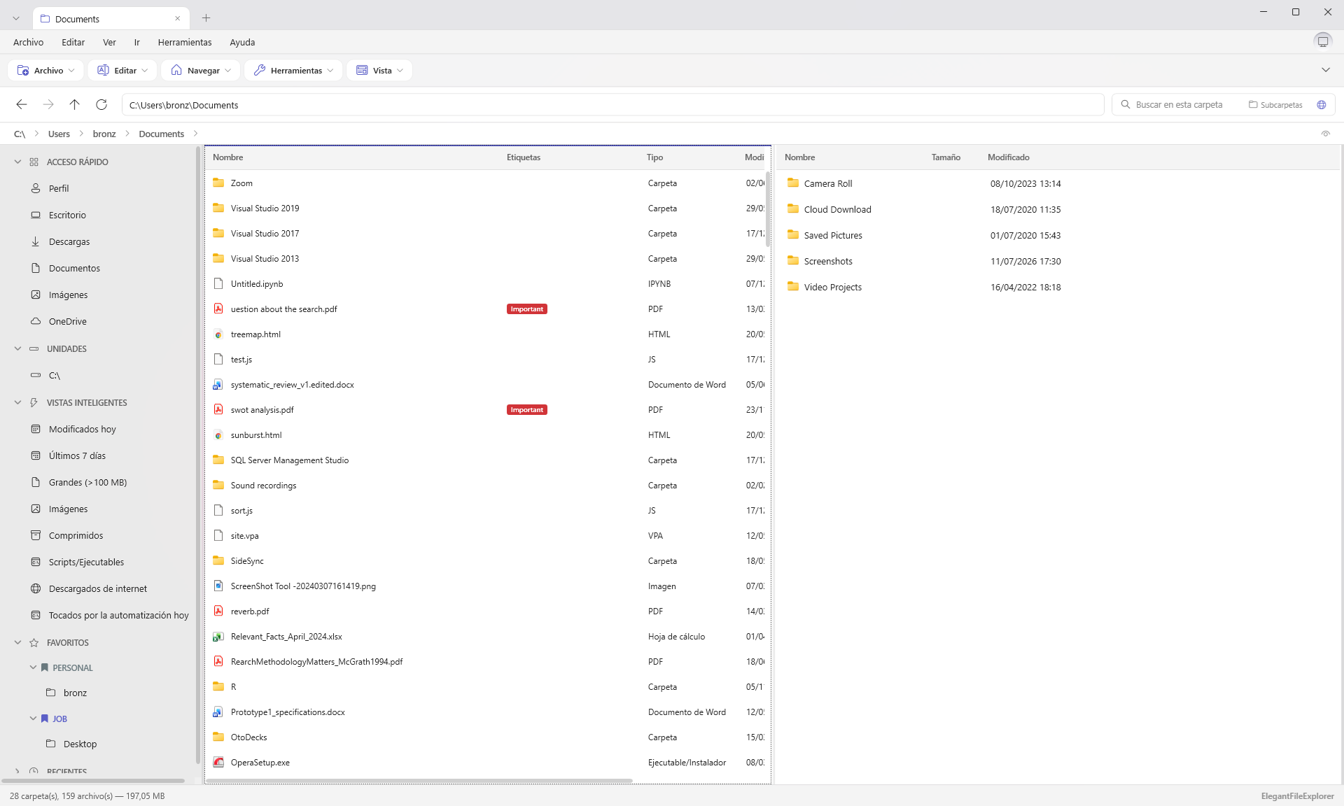Image resolution: width=1344 pixels, height=806 pixels.
Task: Open the Archivo toolbar dropdown
Action: [x=45, y=70]
